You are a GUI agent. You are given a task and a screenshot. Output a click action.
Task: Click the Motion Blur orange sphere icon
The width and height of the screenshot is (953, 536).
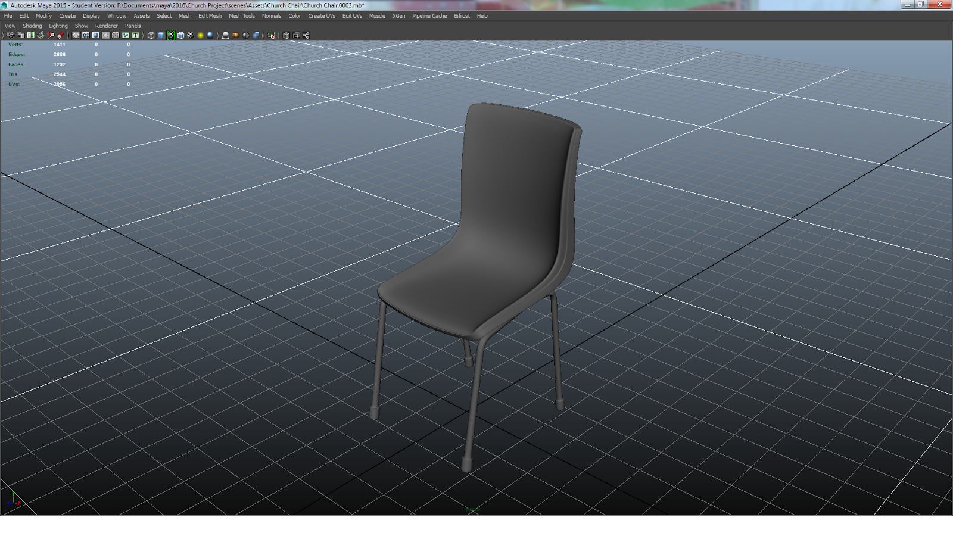(235, 35)
